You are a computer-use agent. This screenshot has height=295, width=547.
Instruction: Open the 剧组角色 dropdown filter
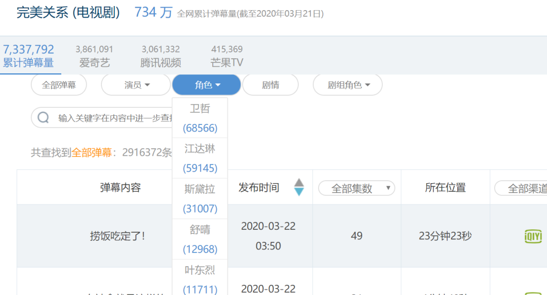tap(348, 85)
